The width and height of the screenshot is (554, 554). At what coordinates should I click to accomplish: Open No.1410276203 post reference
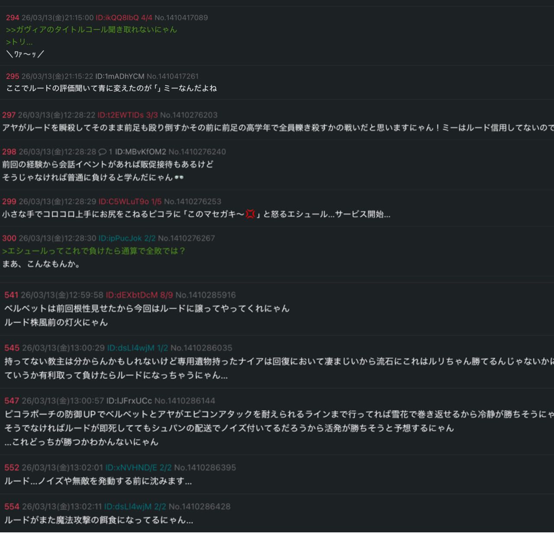(189, 115)
